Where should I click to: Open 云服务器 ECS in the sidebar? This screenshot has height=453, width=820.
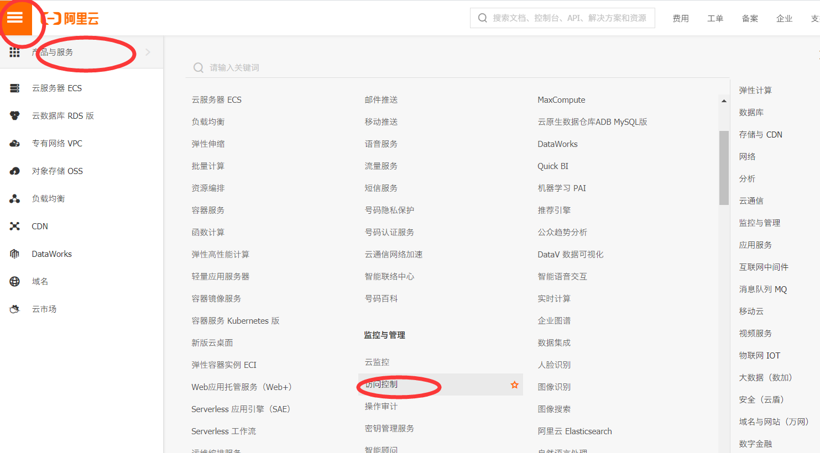[57, 88]
